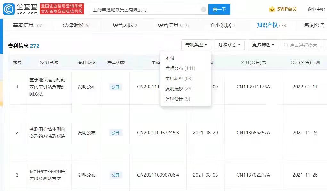This screenshot has width=327, height=191.
Task: Open patent 监测围护墙体侧向变形的方法及系统
Action: [47, 133]
